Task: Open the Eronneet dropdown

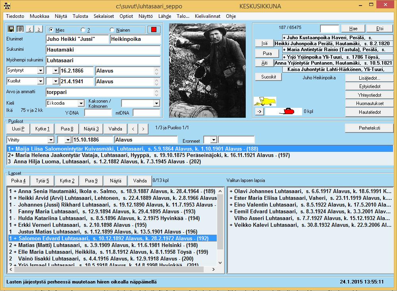Action: pyautogui.click(x=214, y=140)
